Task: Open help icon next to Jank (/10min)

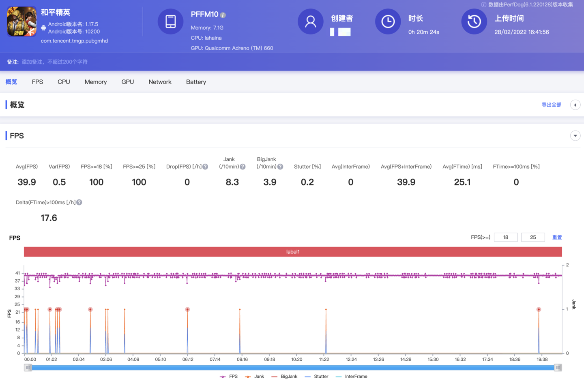Action: [x=243, y=167]
